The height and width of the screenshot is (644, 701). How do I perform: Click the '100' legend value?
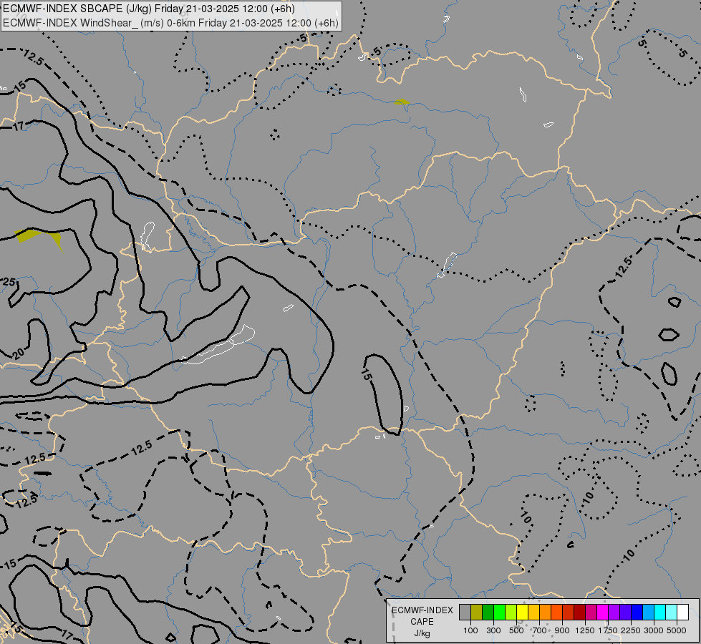click(x=470, y=630)
